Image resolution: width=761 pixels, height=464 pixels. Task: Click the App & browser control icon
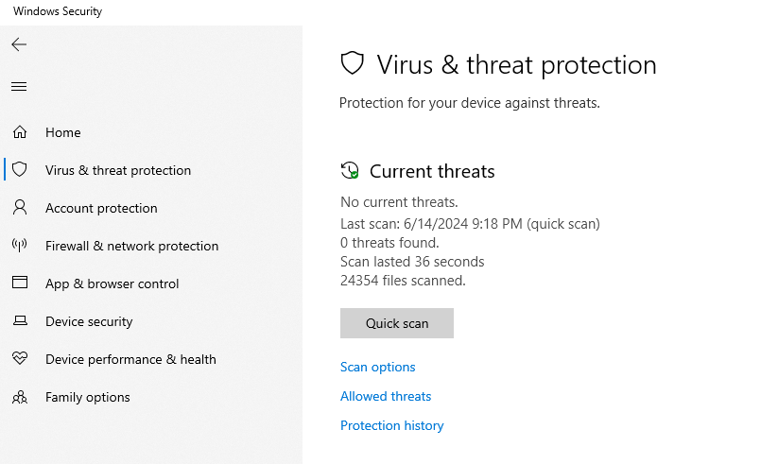20,284
